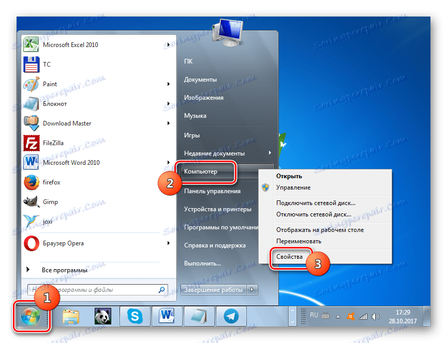The width and height of the screenshot is (447, 343).
Task: Show hidden tray icons arrow
Action: click(338, 317)
